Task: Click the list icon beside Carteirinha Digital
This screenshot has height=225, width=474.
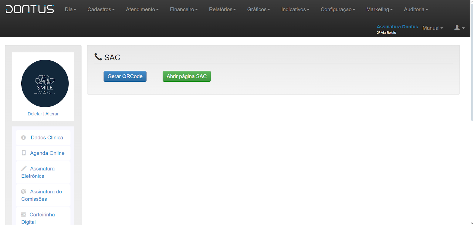Action: (x=24, y=215)
